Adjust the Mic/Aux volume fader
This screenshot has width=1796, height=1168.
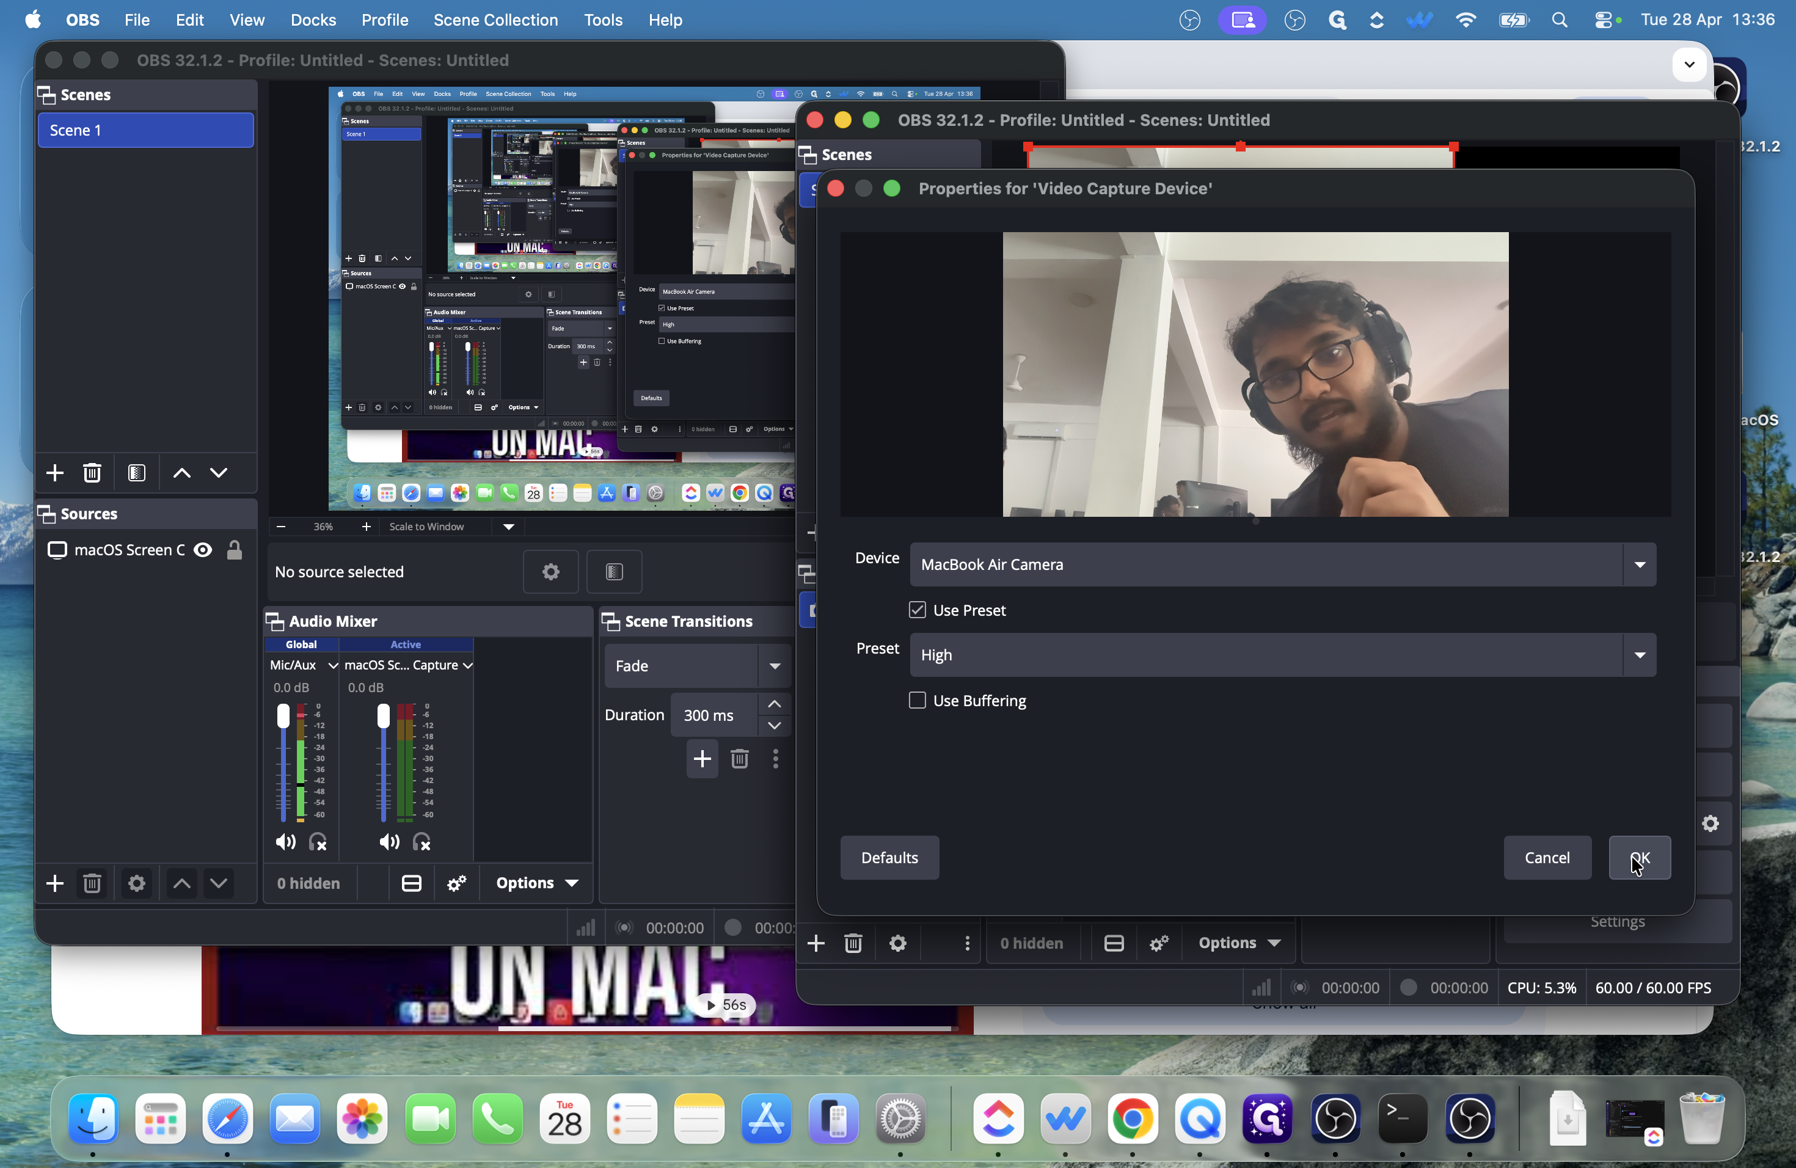(x=283, y=715)
